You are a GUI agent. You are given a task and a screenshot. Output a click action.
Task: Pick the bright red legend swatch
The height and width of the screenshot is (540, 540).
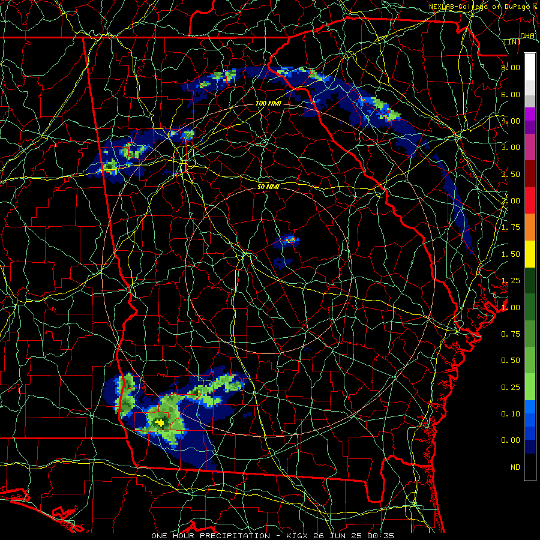coord(530,200)
